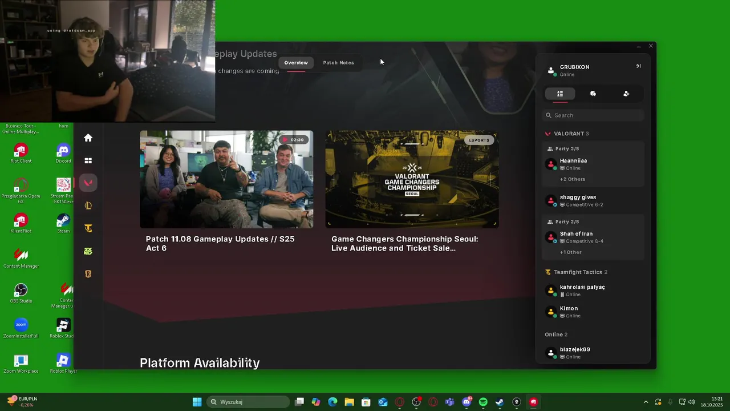Show hidden system tray icons chevron
Viewport: 730px width, 411px height.
coord(646,402)
